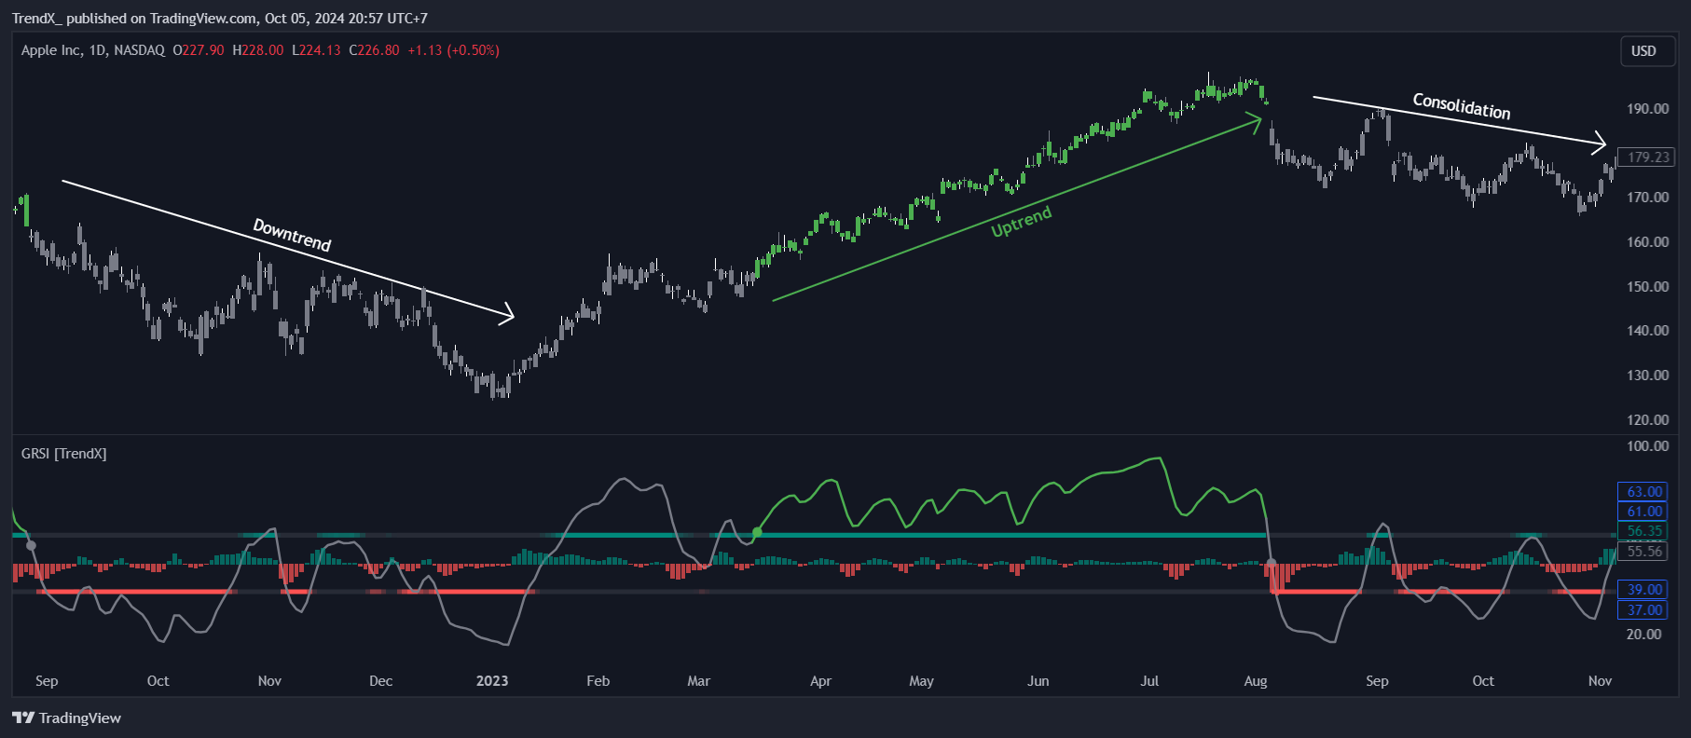Click the 150.00 price axis label
The height and width of the screenshot is (738, 1691).
point(1647,286)
